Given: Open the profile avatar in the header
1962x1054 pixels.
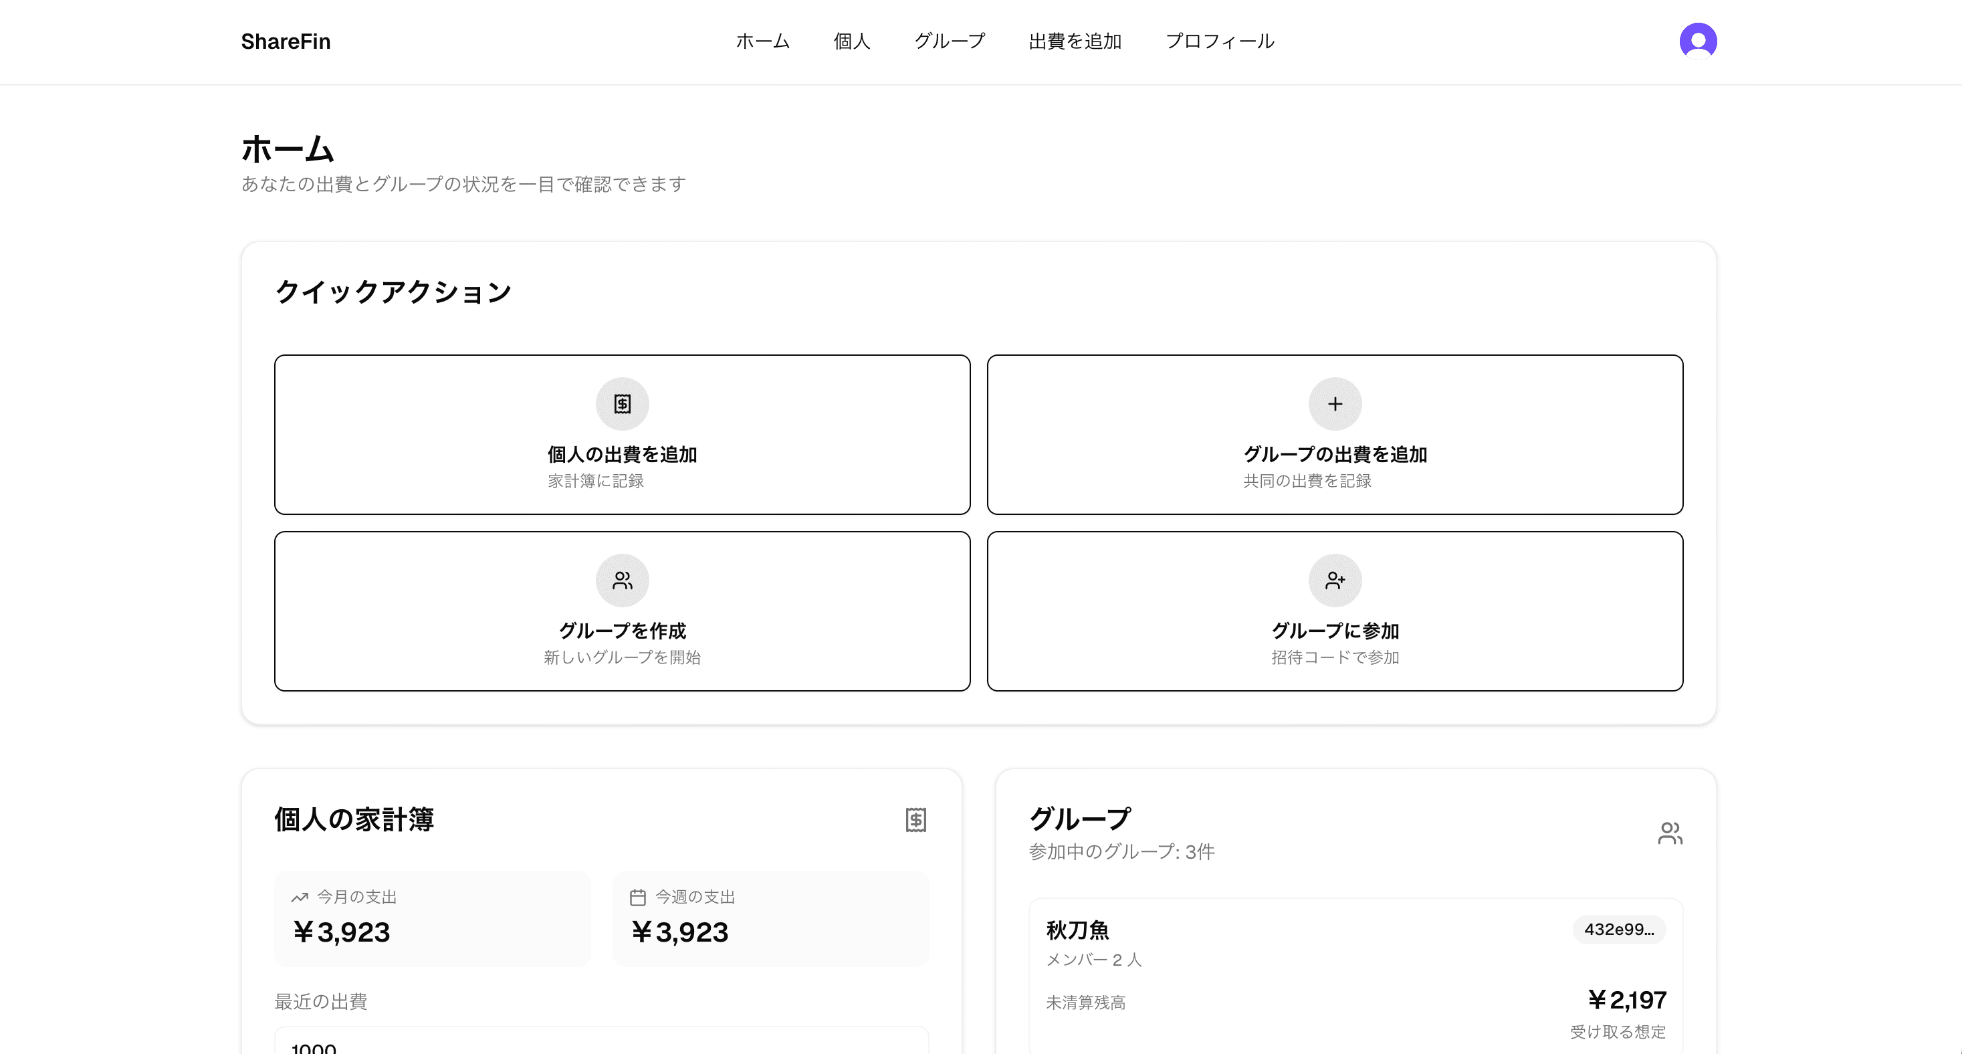Looking at the screenshot, I should click(1698, 41).
